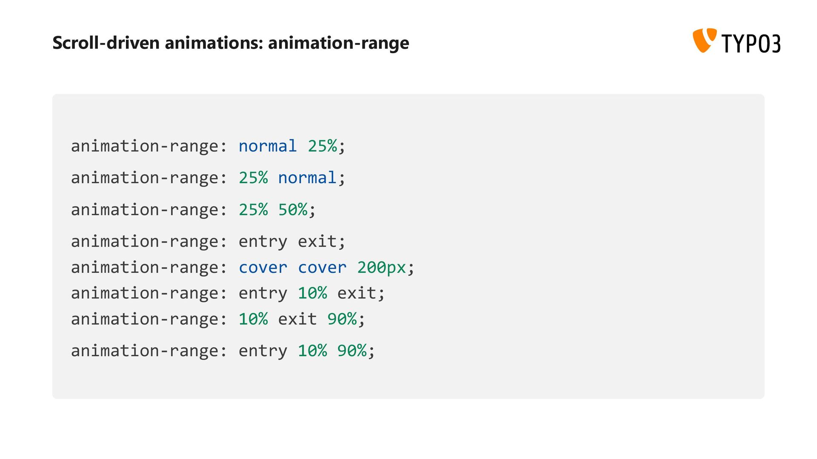
Task: Click '50%' in the '25% 50%' line
Action: 293,210
